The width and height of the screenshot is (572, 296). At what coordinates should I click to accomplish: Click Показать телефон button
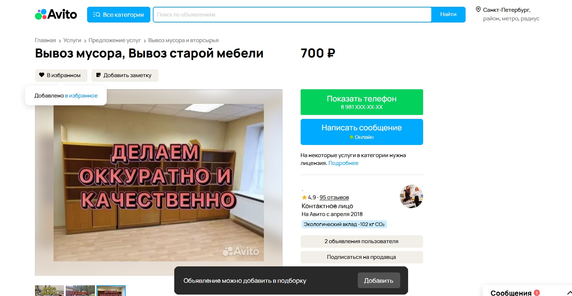tap(362, 102)
